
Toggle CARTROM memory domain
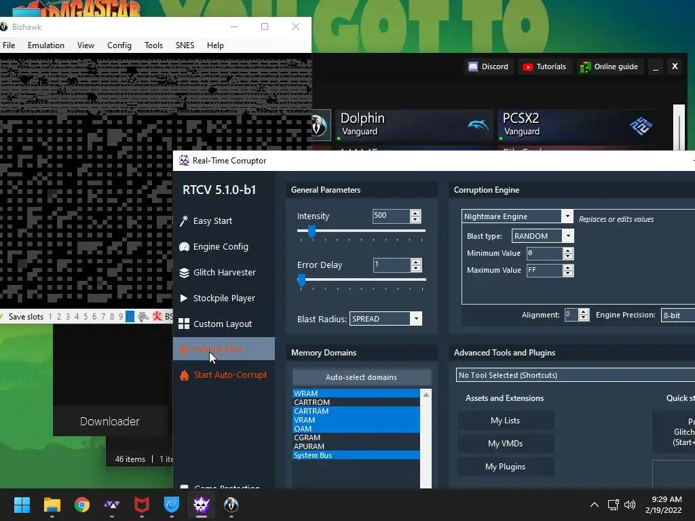[356, 402]
